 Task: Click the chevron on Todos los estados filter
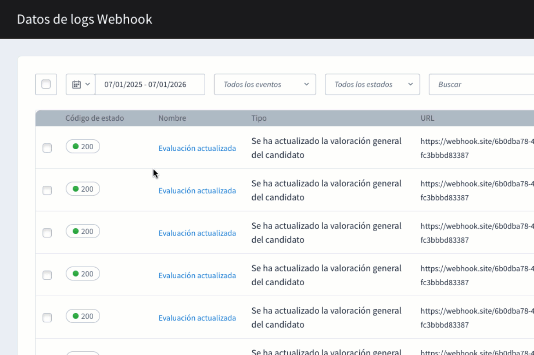coord(410,84)
